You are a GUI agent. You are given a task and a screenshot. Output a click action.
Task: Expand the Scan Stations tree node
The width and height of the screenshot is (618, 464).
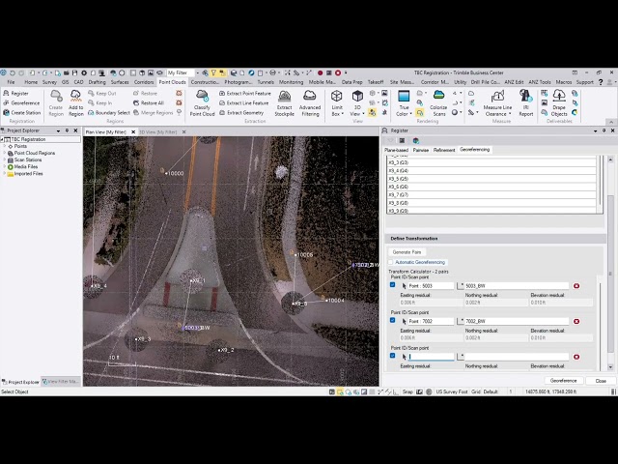coord(5,159)
